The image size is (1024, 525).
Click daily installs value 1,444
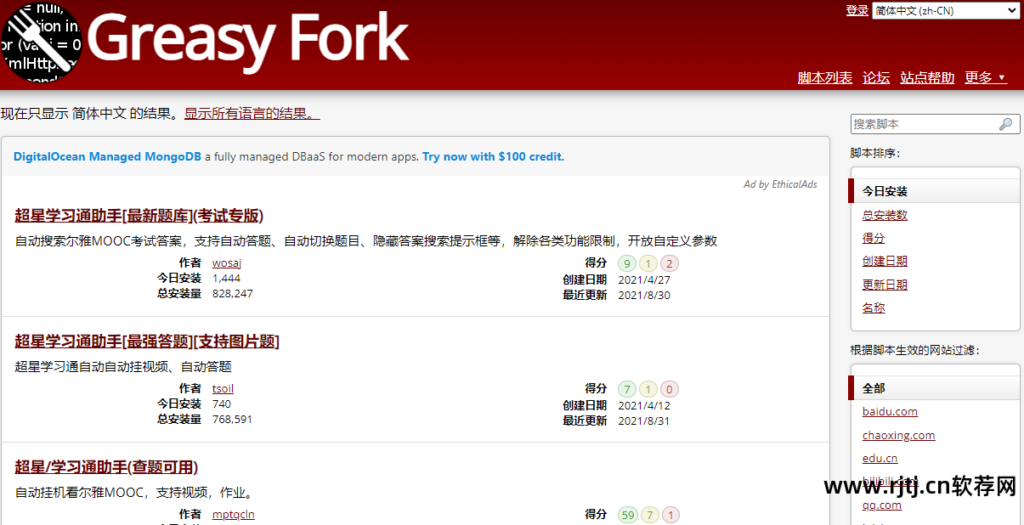coord(226,278)
